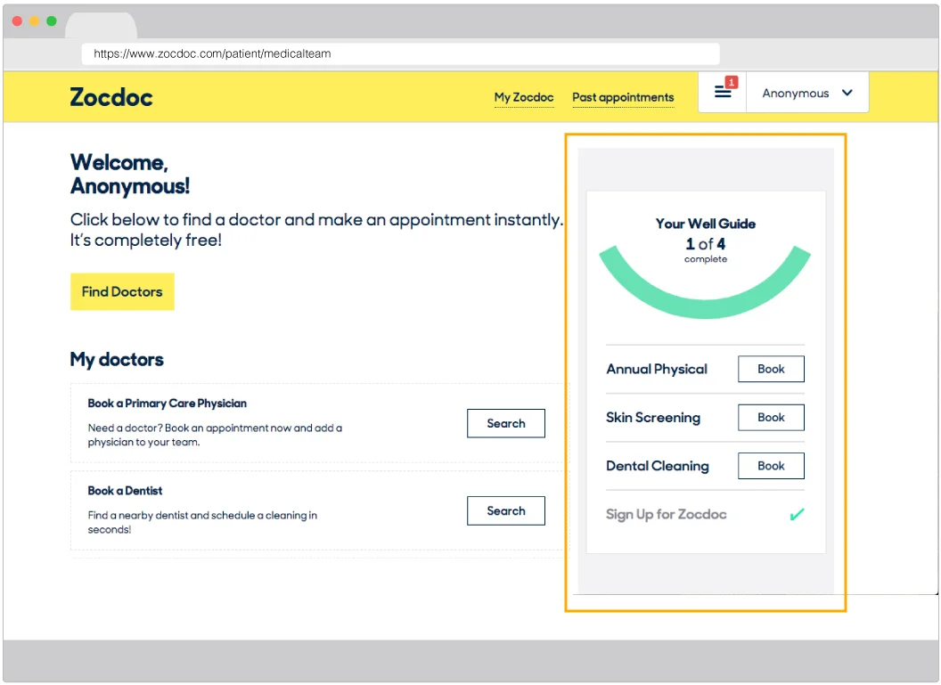Click the 'Your Well Guide' heading

pyautogui.click(x=705, y=224)
